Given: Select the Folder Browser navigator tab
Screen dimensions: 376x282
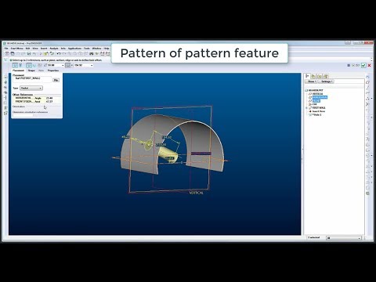Looking at the screenshot, I should click(313, 76).
